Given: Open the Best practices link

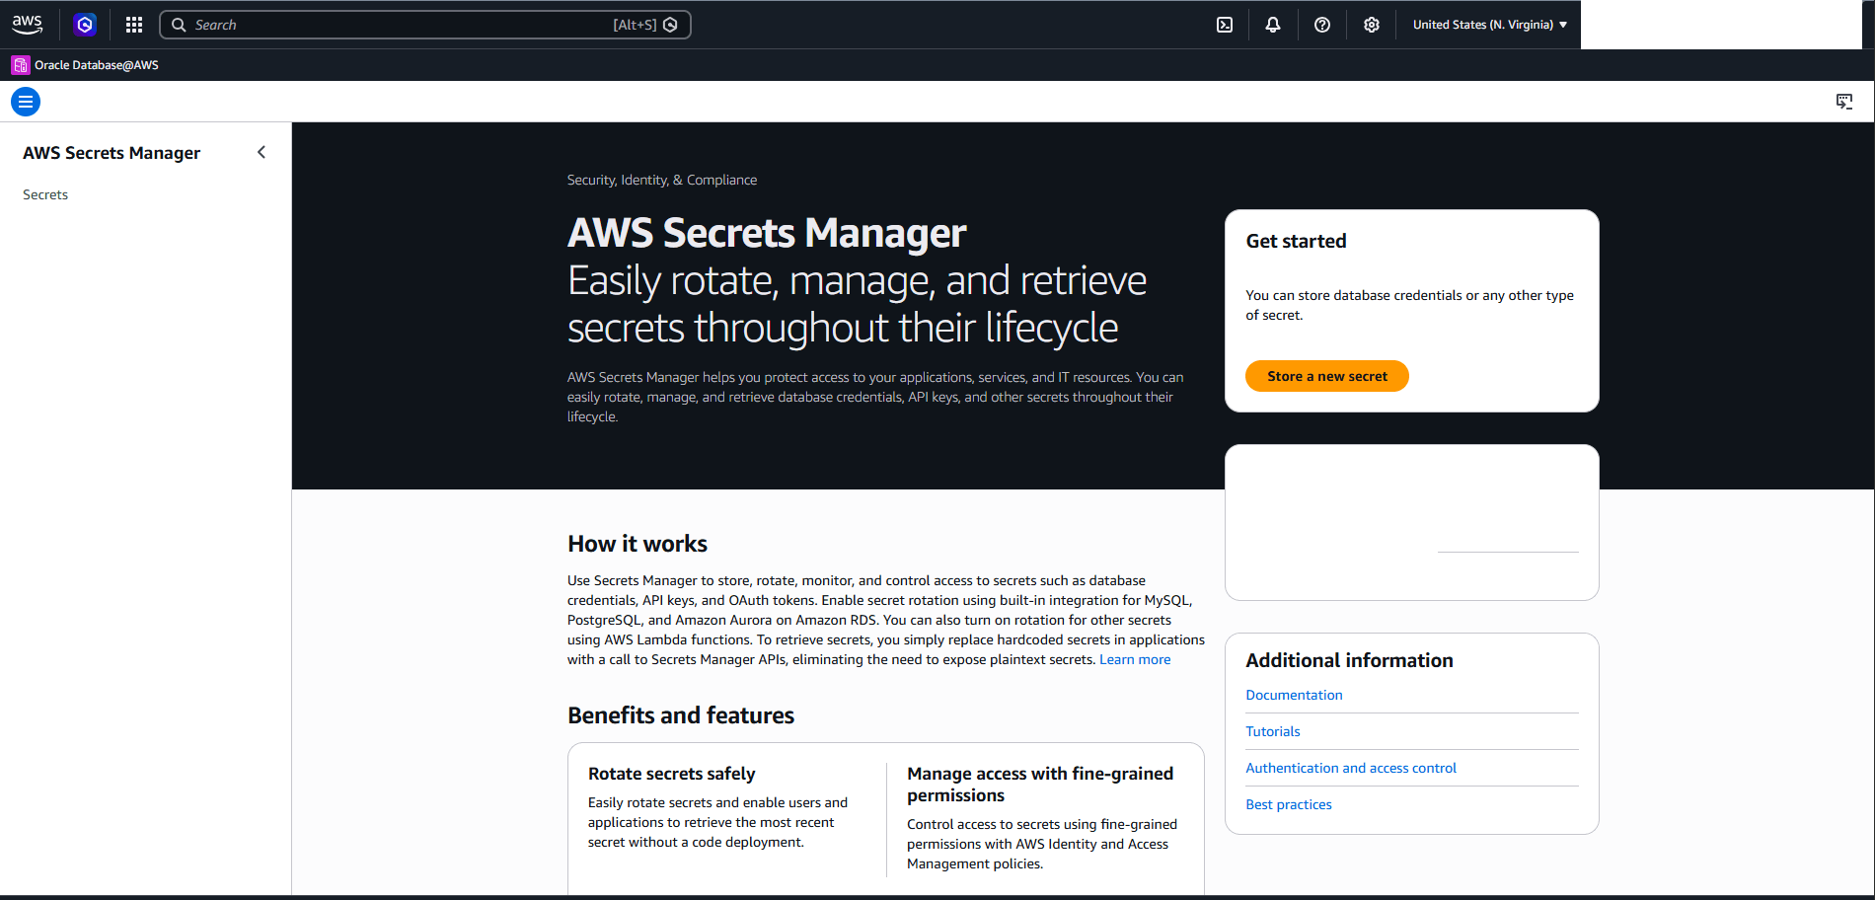Looking at the screenshot, I should pyautogui.click(x=1289, y=804).
